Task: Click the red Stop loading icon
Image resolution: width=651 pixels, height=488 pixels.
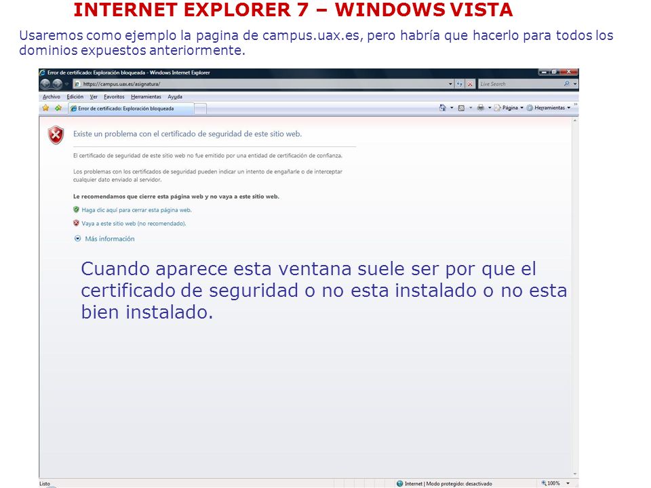Action: [470, 84]
